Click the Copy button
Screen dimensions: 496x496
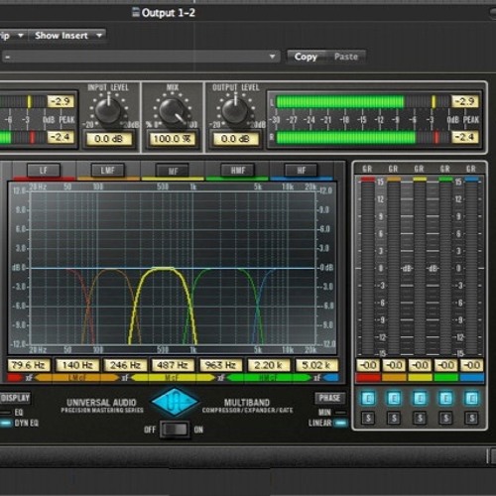pos(306,57)
